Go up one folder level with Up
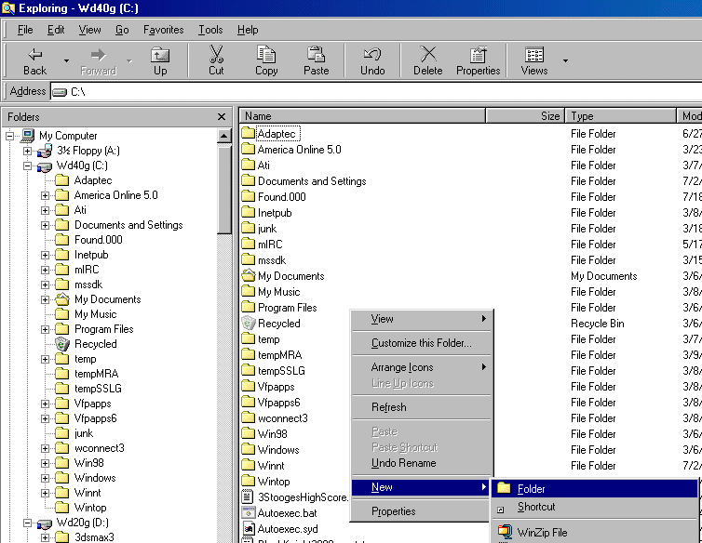The height and width of the screenshot is (543, 702). click(160, 60)
